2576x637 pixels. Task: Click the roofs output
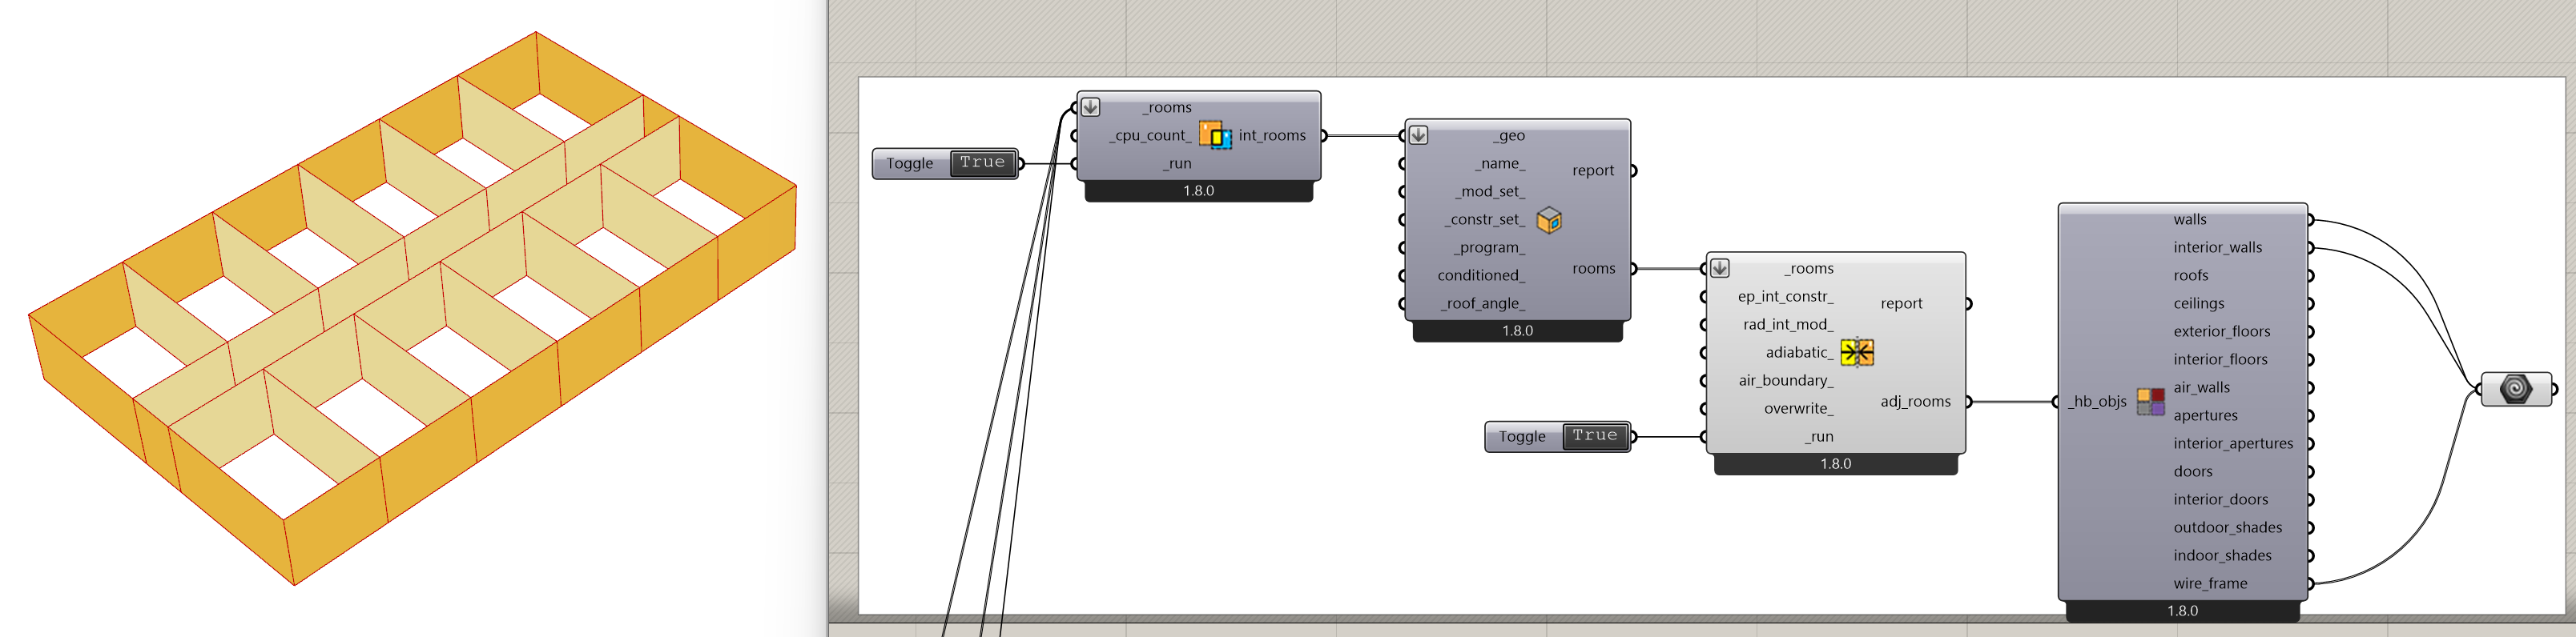click(2190, 274)
